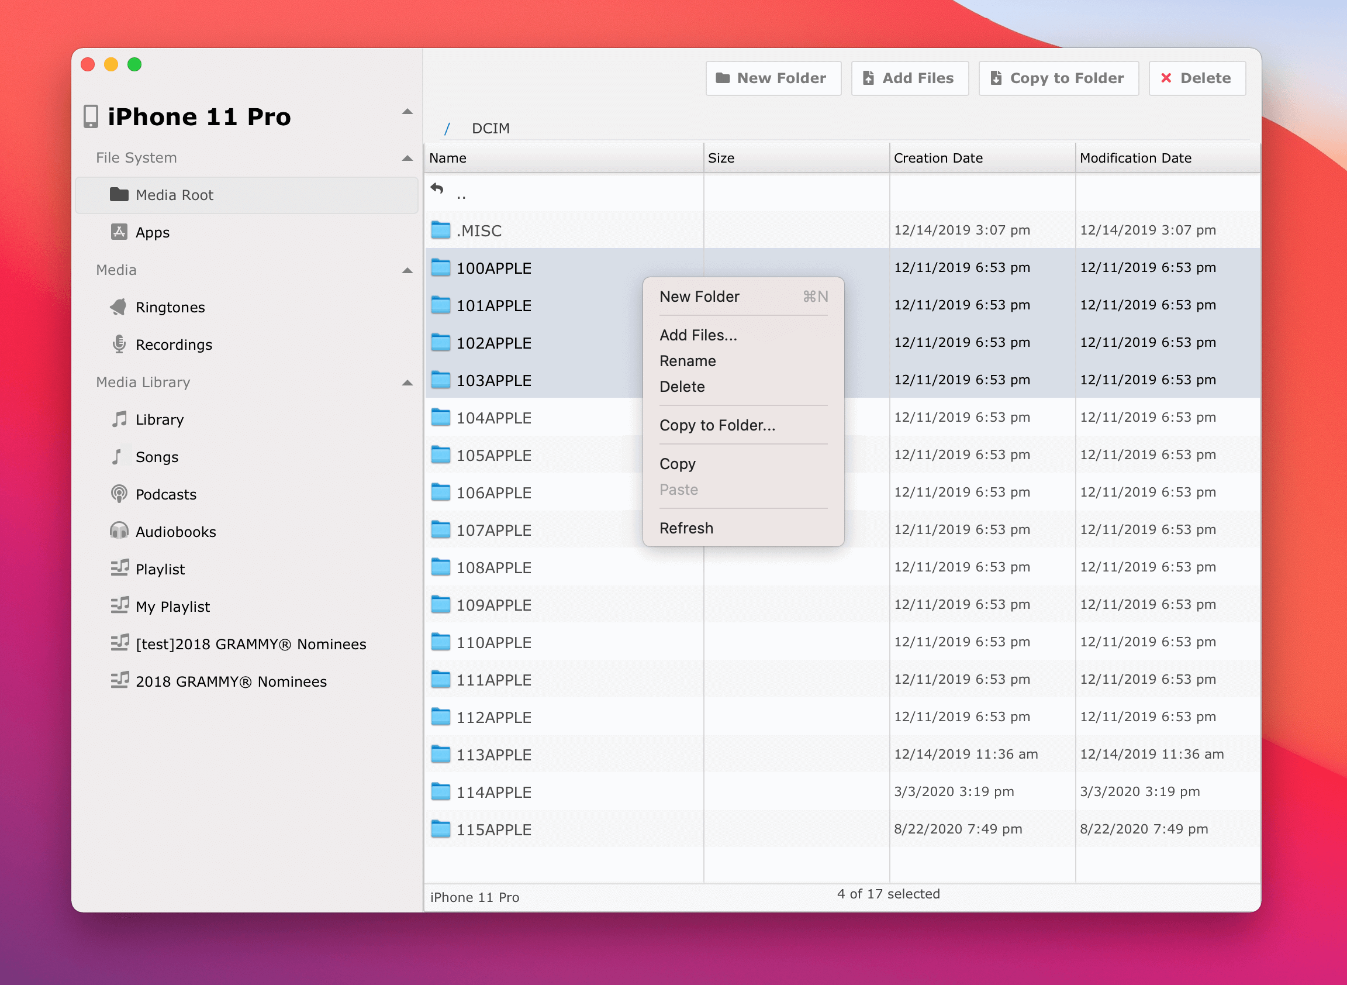Viewport: 1347px width, 985px height.
Task: Click the icon beside [test]2018 GRAMMY® Nominees
Action: (x=120, y=643)
